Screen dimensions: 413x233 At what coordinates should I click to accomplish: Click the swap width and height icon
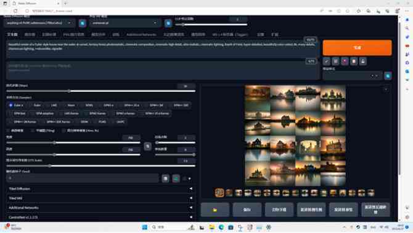[x=147, y=146]
